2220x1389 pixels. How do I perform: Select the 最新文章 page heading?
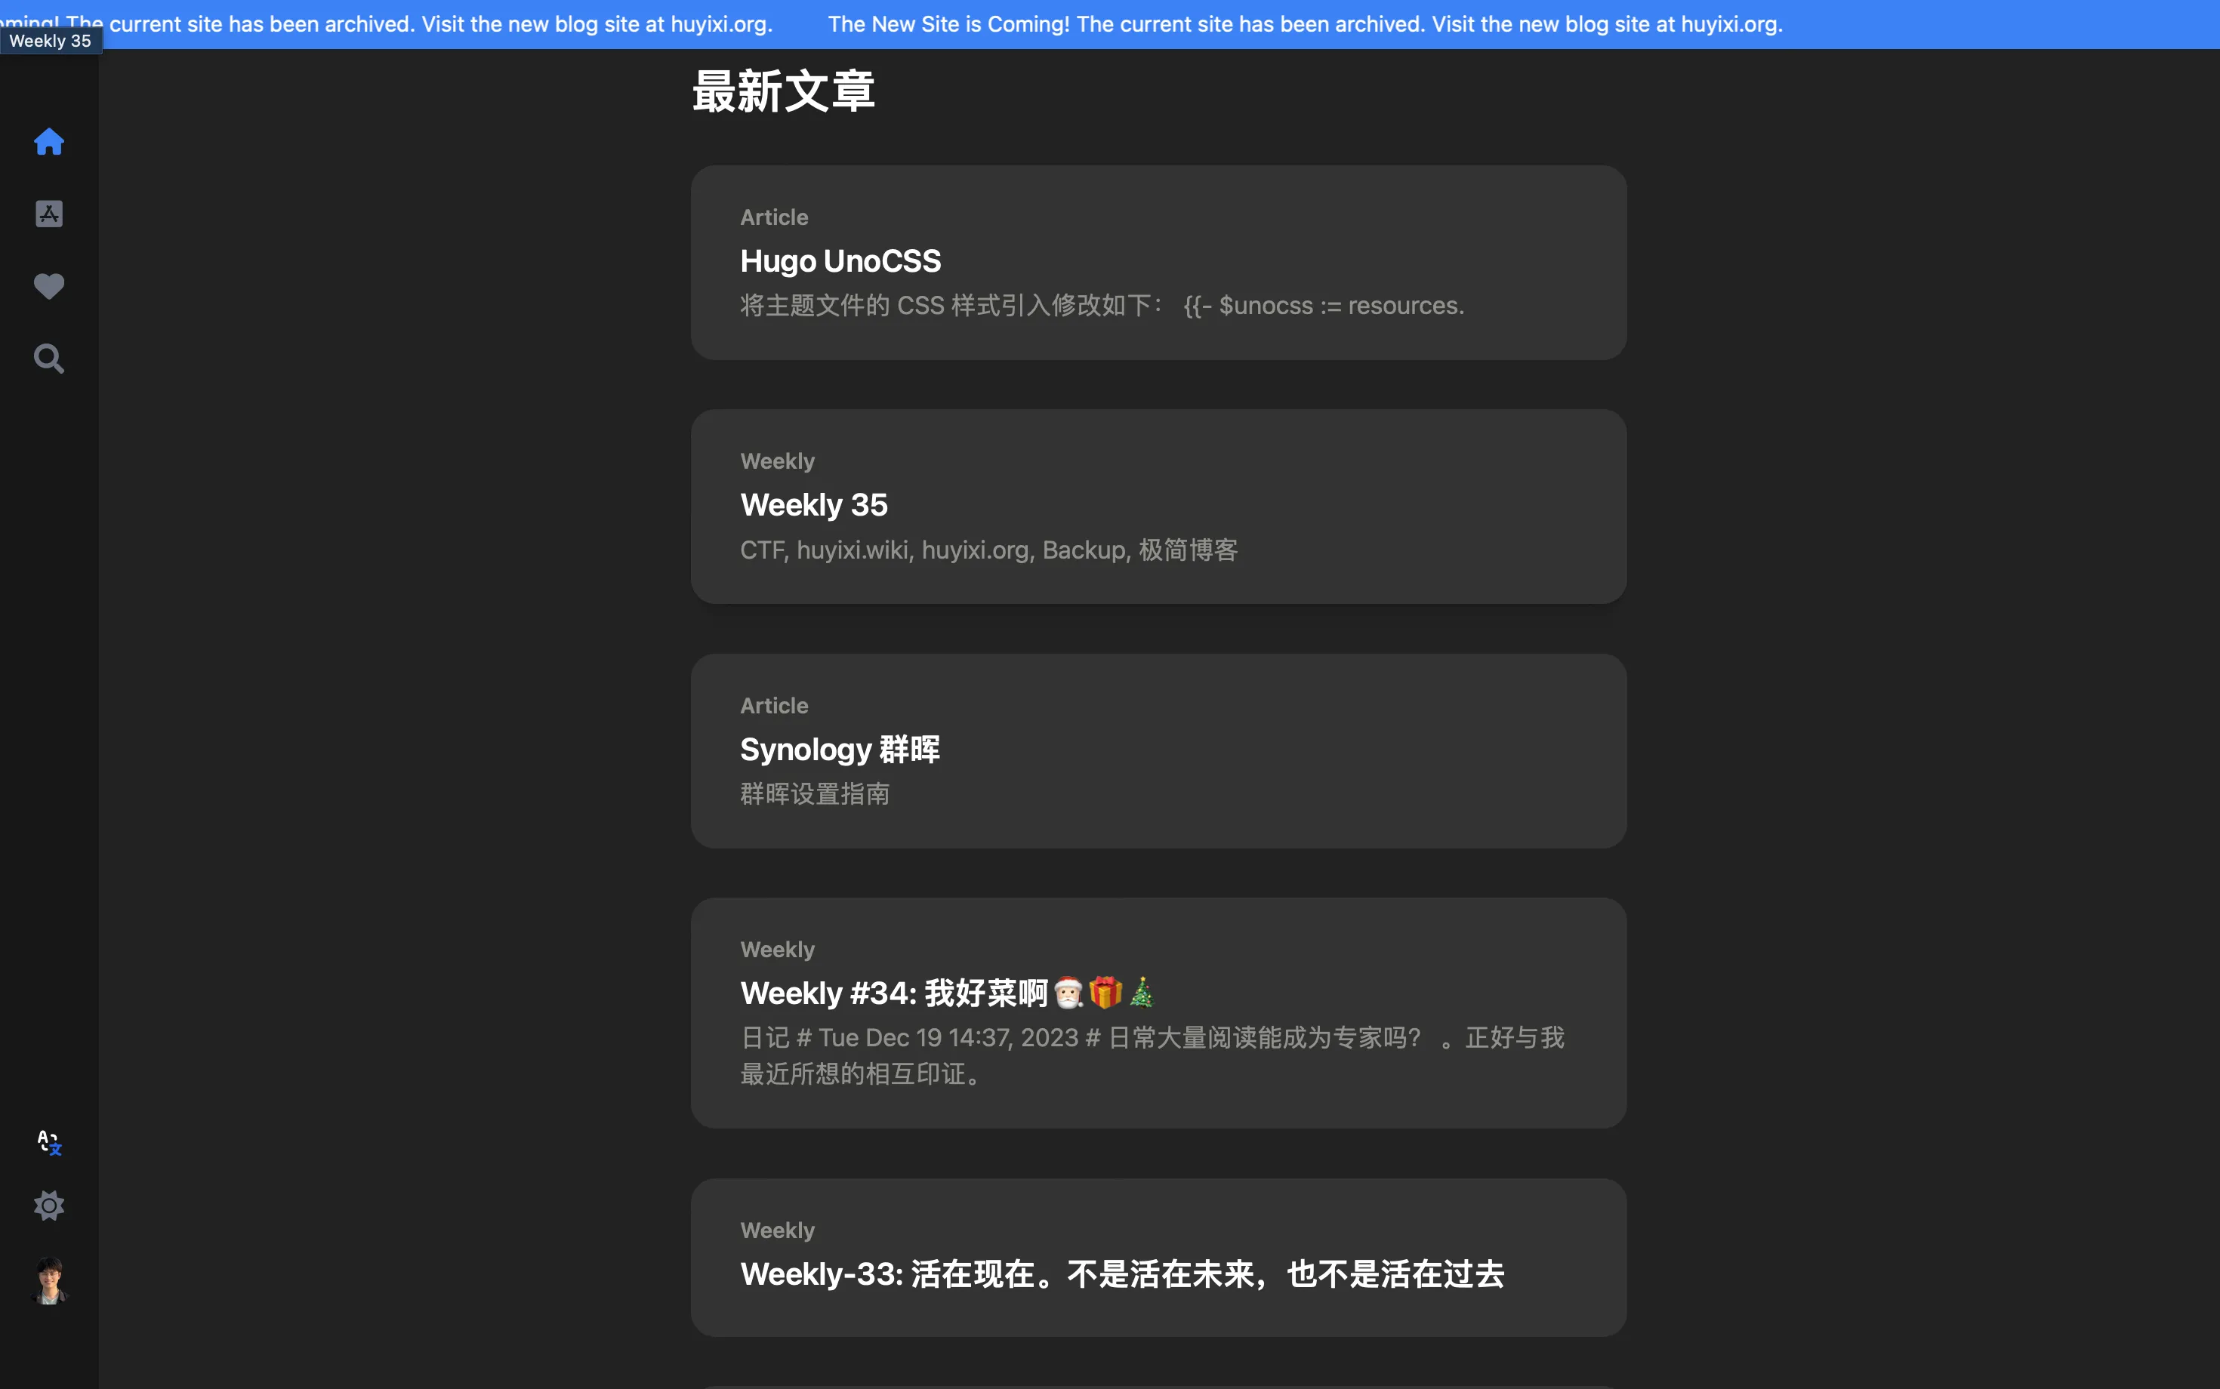[x=782, y=90]
